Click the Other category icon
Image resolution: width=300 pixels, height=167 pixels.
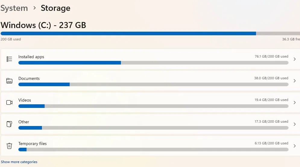point(9,124)
